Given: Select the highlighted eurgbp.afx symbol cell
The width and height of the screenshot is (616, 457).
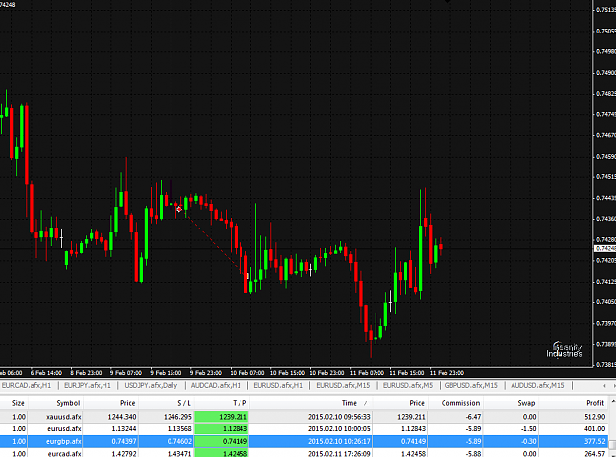Looking at the screenshot, I should tap(64, 441).
